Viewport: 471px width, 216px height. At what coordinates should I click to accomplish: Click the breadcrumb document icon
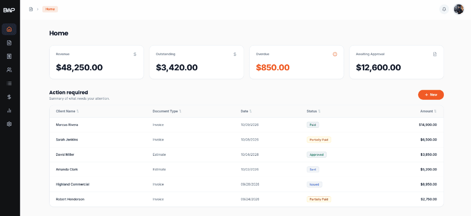point(31,9)
